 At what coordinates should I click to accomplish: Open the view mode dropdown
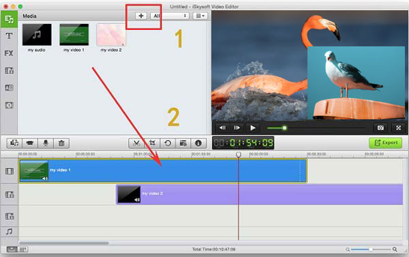pyautogui.click(x=200, y=16)
